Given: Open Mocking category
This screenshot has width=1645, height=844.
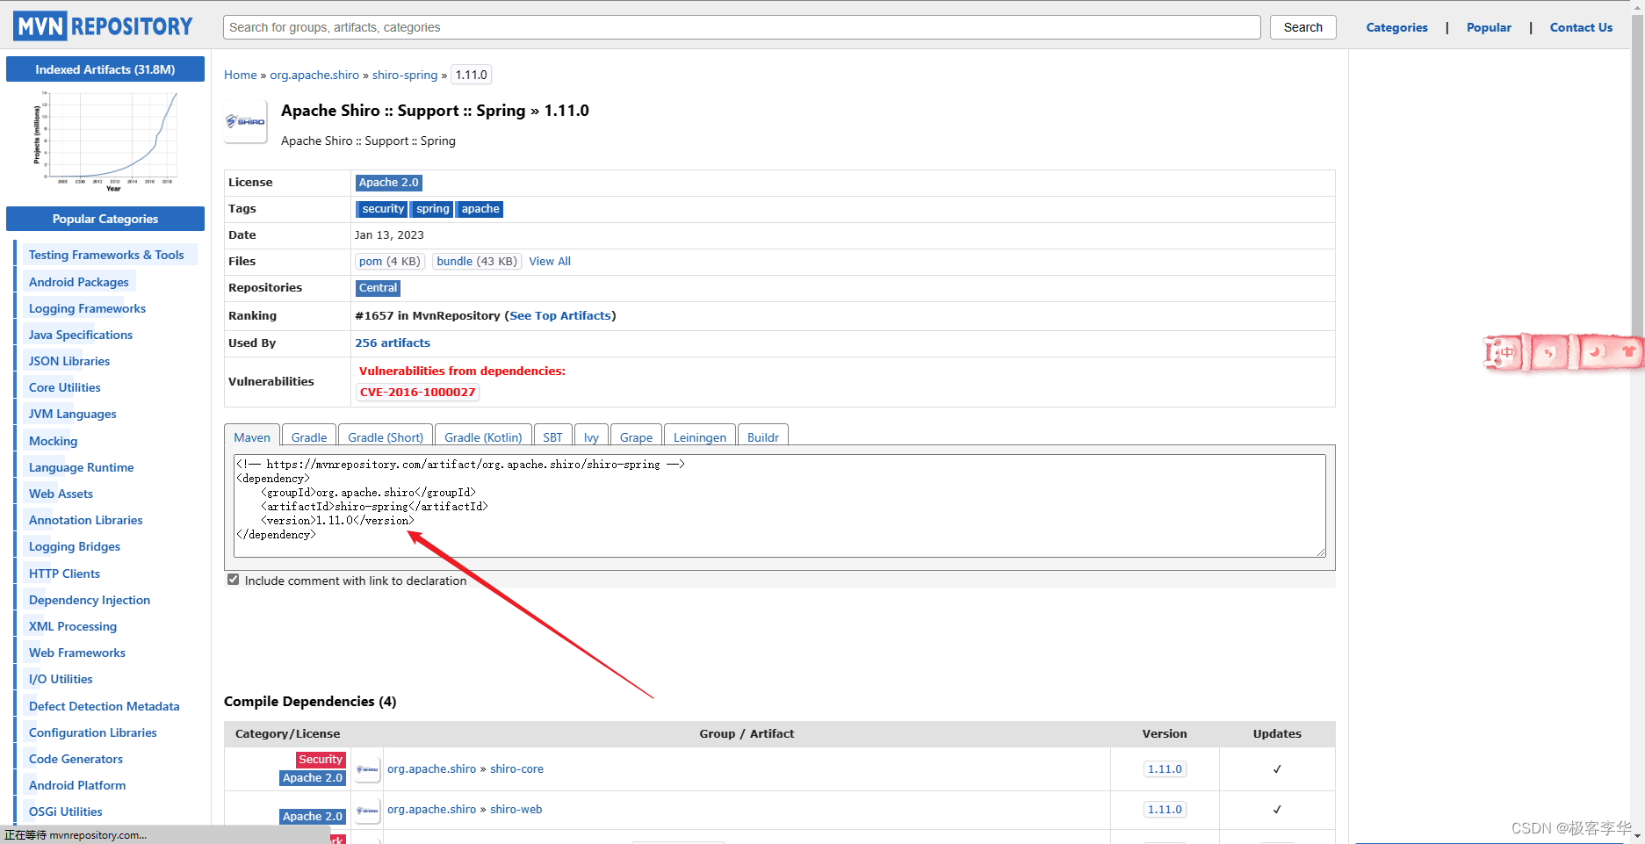Looking at the screenshot, I should pos(54,441).
